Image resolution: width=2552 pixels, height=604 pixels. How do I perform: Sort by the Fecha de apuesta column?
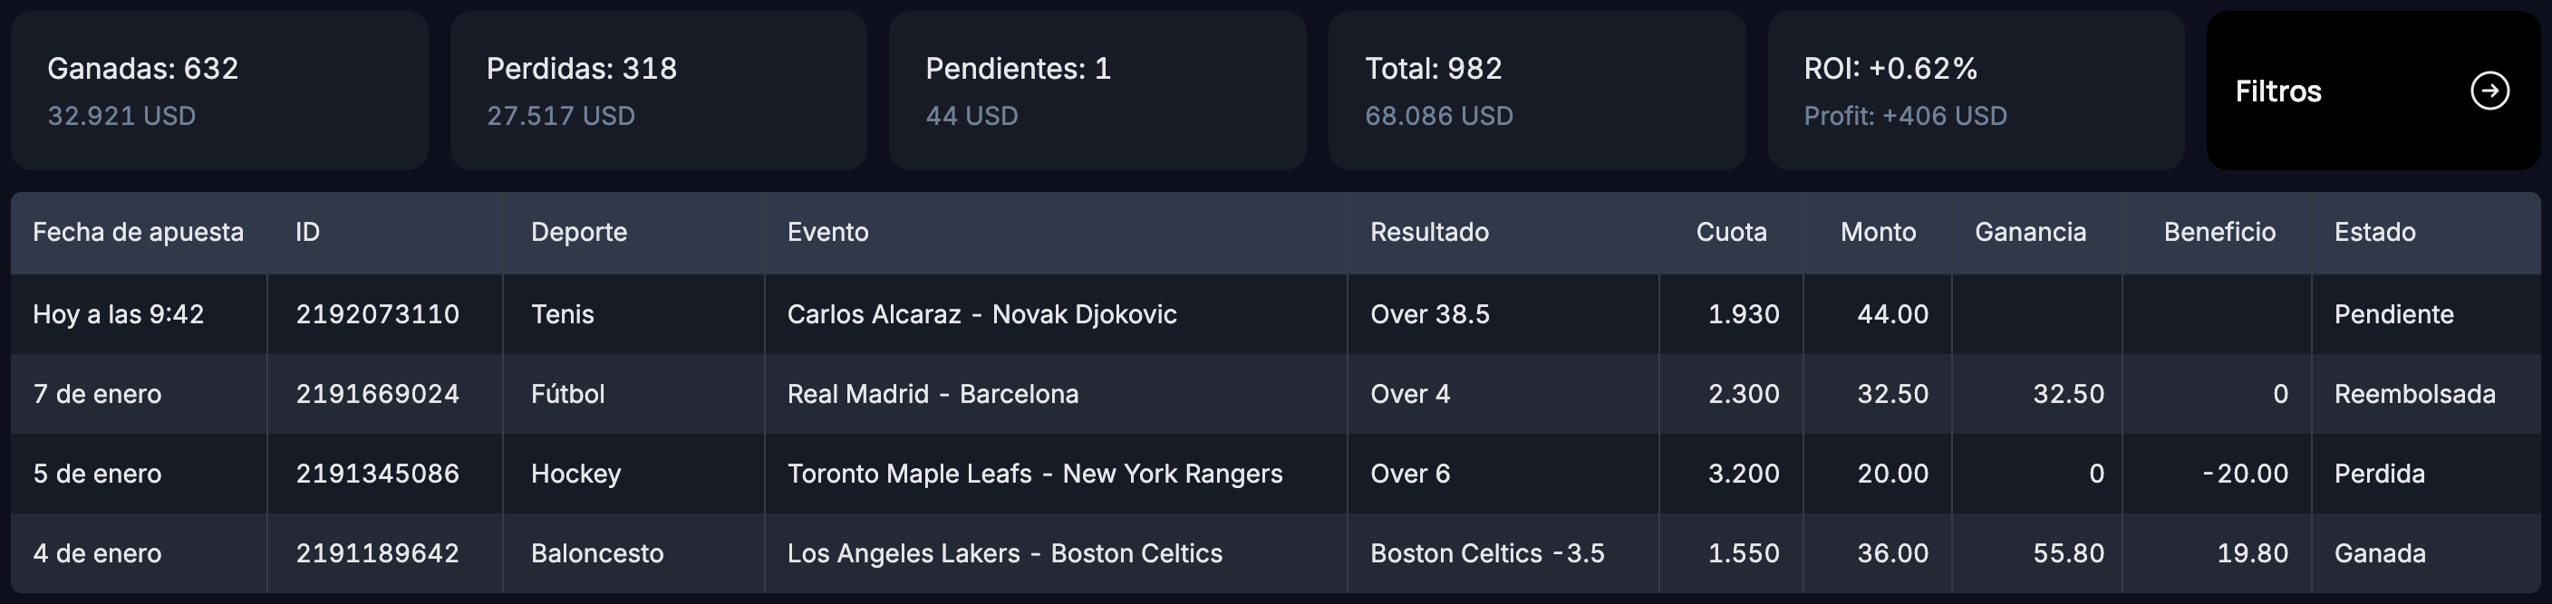tap(139, 233)
